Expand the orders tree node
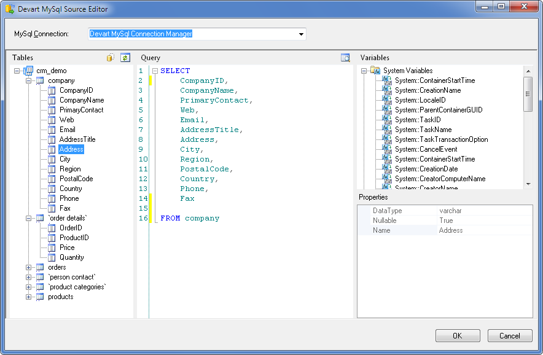Image resolution: width=543 pixels, height=355 pixels. click(x=29, y=267)
